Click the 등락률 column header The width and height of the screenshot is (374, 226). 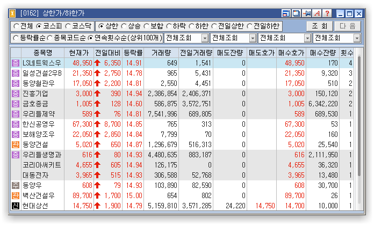tap(133, 53)
